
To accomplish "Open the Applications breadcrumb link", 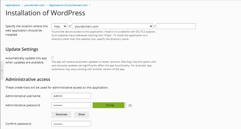I will 13,5.
